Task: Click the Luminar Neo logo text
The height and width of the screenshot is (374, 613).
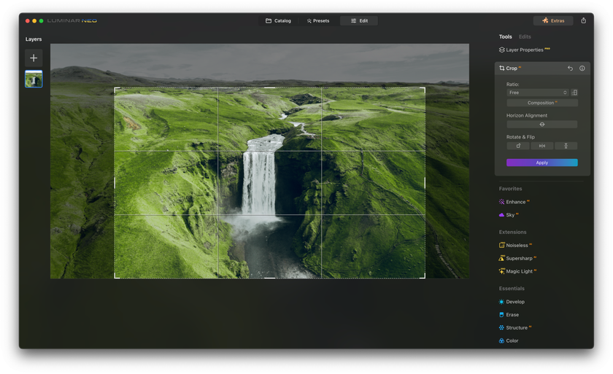Action: 72,20
